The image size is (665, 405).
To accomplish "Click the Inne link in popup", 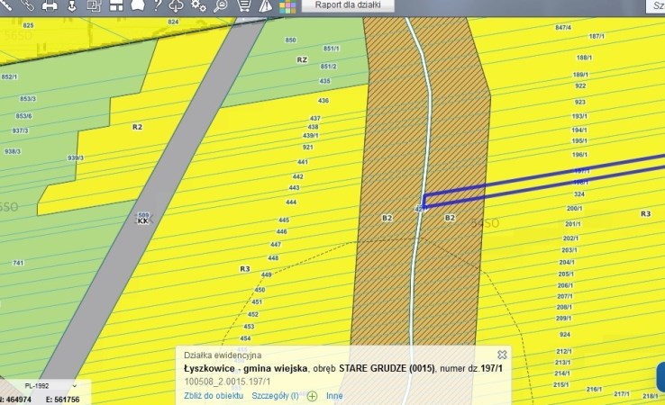I will (x=334, y=395).
